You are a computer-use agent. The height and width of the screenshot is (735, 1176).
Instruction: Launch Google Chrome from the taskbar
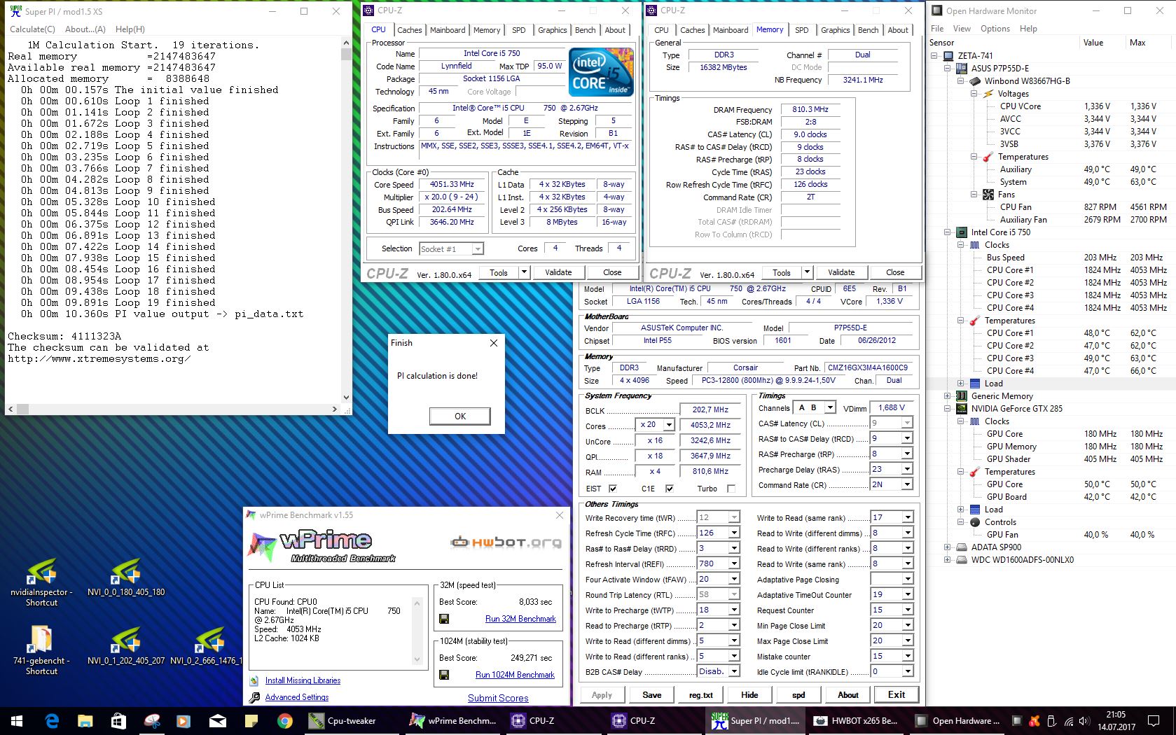pyautogui.click(x=284, y=720)
